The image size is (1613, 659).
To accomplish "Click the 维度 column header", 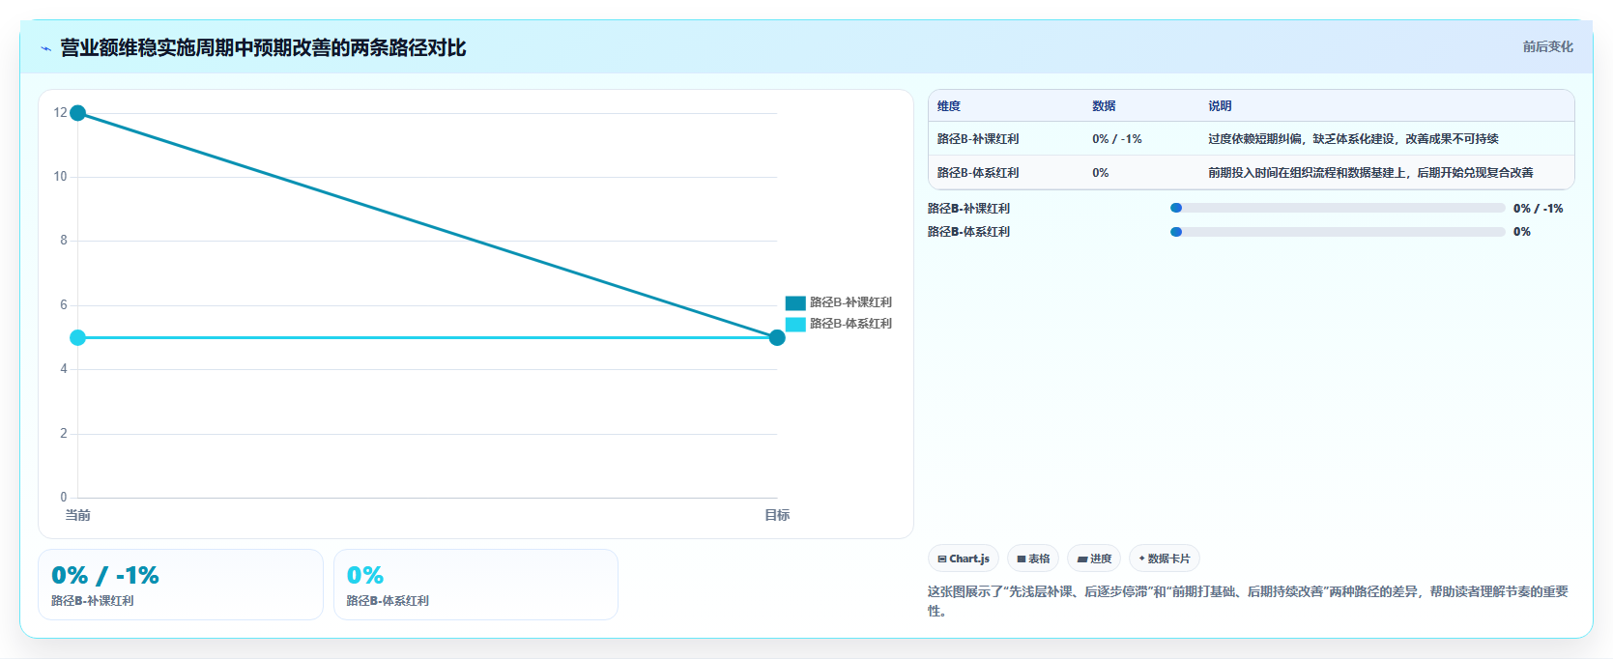I will pyautogui.click(x=949, y=106).
